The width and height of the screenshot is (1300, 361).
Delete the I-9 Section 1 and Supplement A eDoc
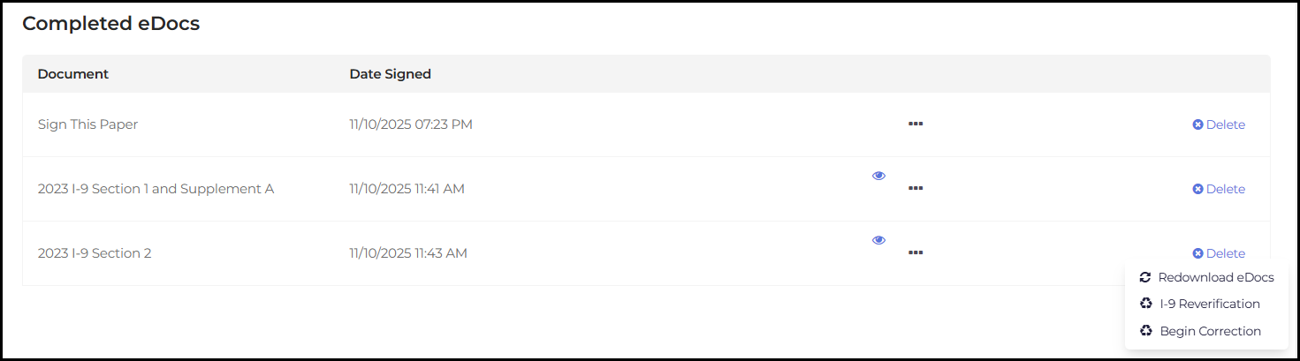(1219, 189)
